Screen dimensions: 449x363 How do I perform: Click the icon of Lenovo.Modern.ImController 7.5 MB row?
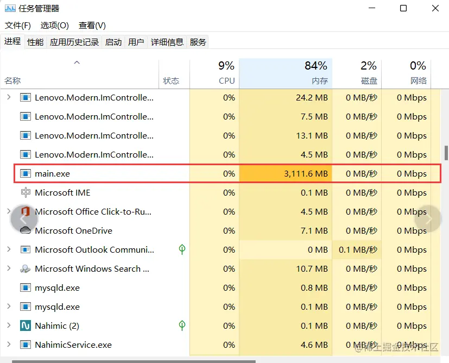pyautogui.click(x=26, y=117)
